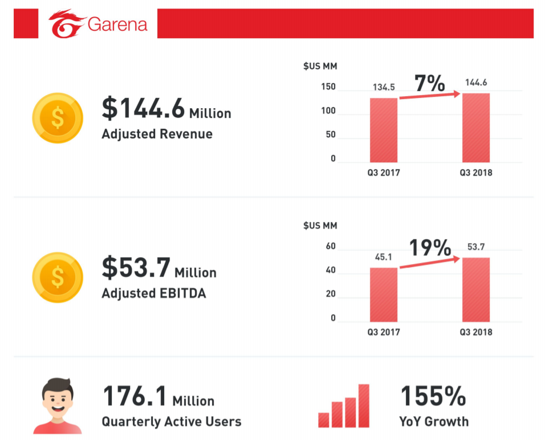Select the small "144.6" value above the Q3 2018 bar
This screenshot has height=440, width=545.
[x=476, y=83]
